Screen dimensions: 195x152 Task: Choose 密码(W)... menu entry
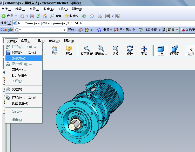[x=24, y=70]
